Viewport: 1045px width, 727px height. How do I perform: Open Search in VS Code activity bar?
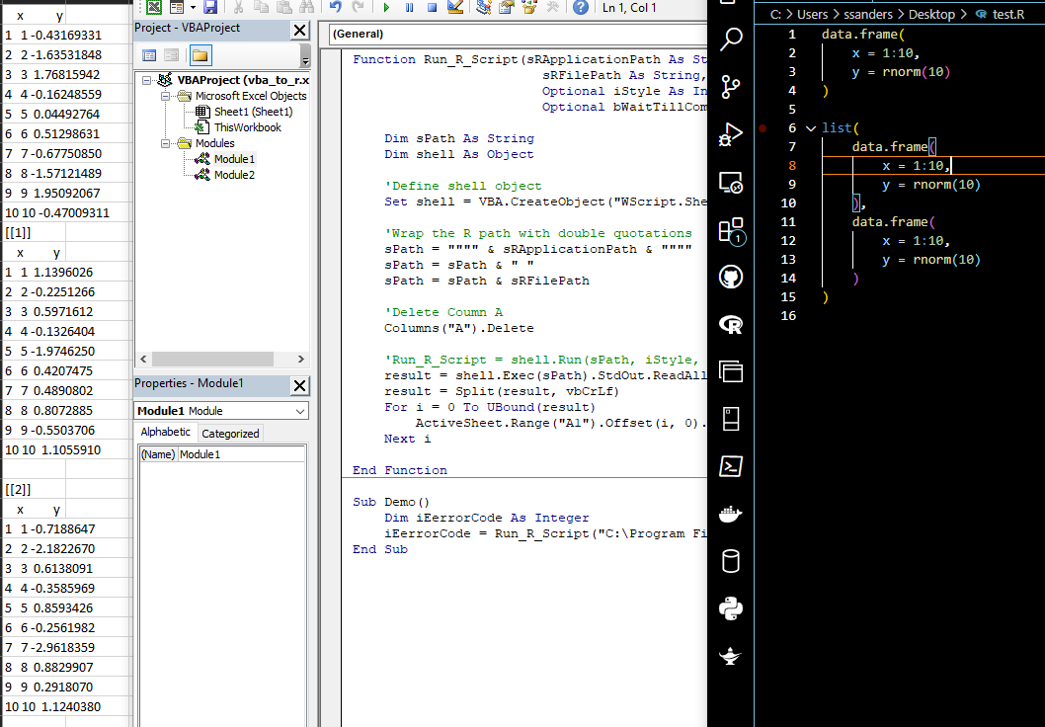(731, 40)
